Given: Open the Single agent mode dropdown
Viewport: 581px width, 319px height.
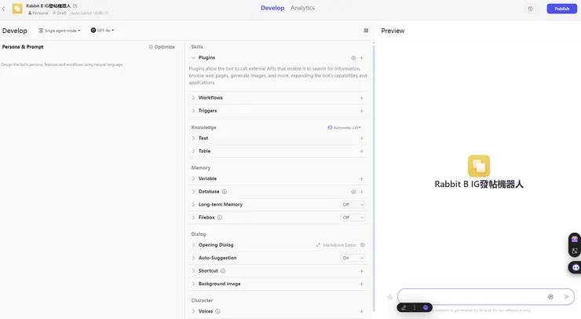Looking at the screenshot, I should pos(60,31).
